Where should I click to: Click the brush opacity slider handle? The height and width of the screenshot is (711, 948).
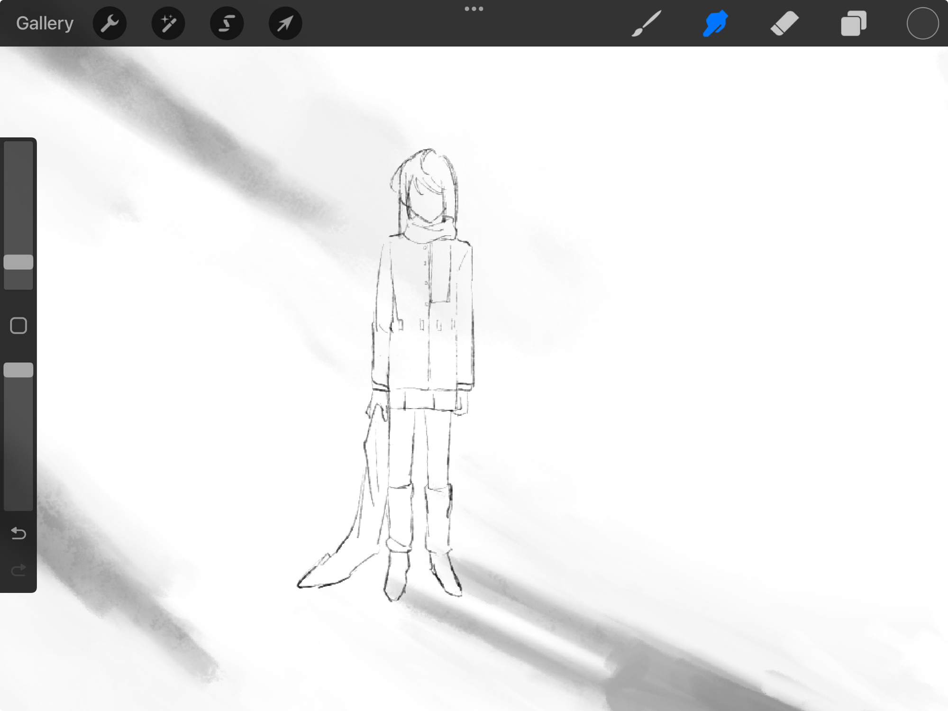click(18, 370)
